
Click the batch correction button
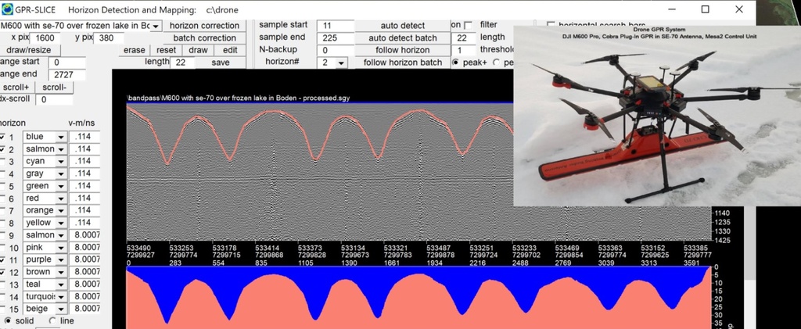(x=204, y=38)
